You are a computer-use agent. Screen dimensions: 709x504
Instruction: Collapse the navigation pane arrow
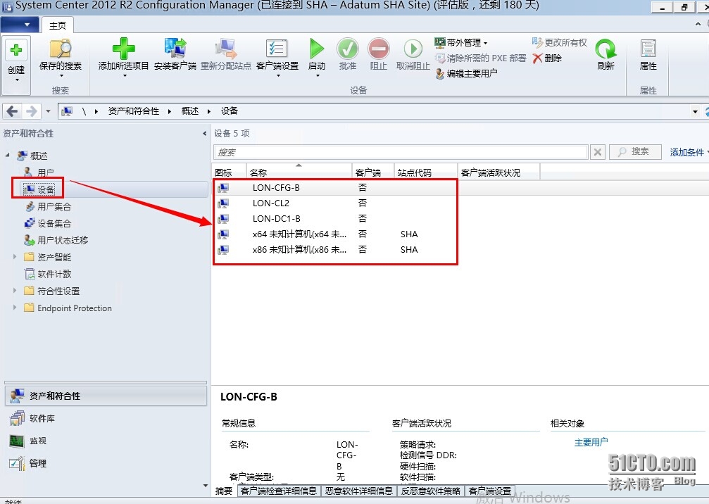click(x=204, y=133)
